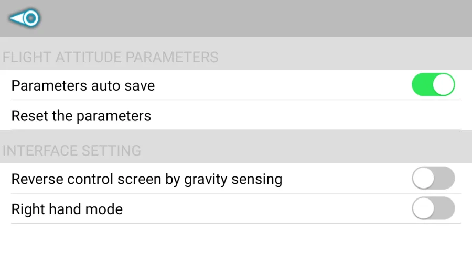Screen dimensions: 472x265
Task: Disable the Parameters auto save switch
Action: 433,85
